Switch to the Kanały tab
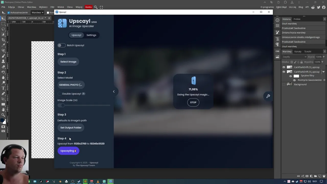Image resolution: width=327 pixels, height=184 pixels. point(298,51)
